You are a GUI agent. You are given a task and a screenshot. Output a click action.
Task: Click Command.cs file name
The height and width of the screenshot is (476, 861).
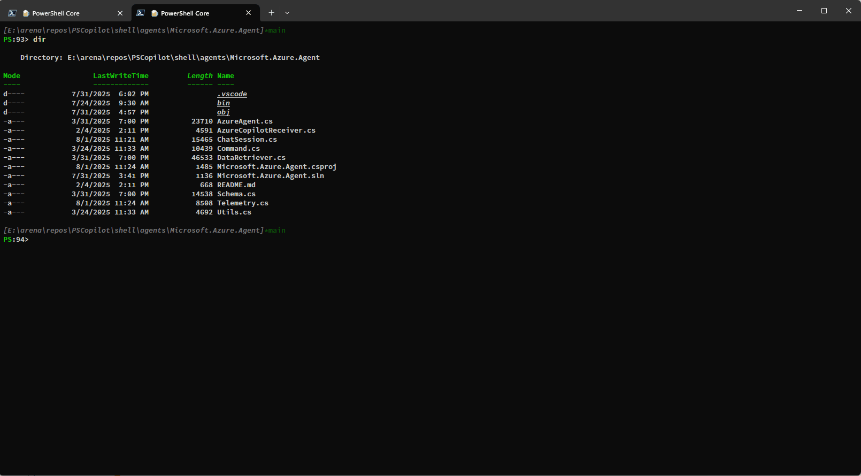(x=239, y=149)
